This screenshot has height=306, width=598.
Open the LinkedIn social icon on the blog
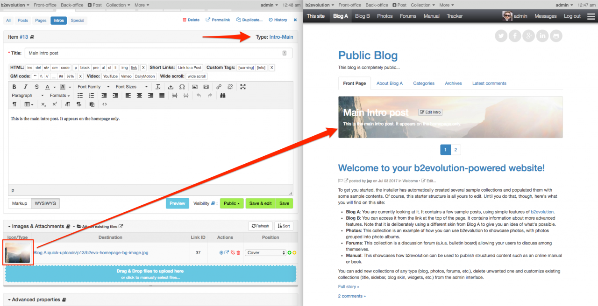point(542,35)
